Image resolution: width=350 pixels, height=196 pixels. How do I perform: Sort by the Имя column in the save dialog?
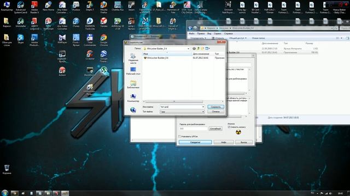167,54
